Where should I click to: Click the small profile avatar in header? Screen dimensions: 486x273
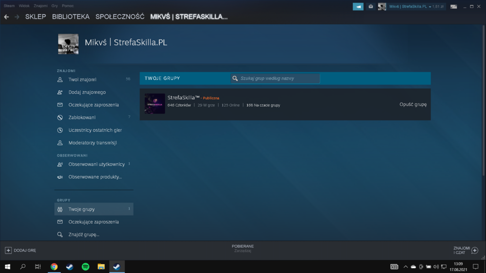pyautogui.click(x=382, y=6)
